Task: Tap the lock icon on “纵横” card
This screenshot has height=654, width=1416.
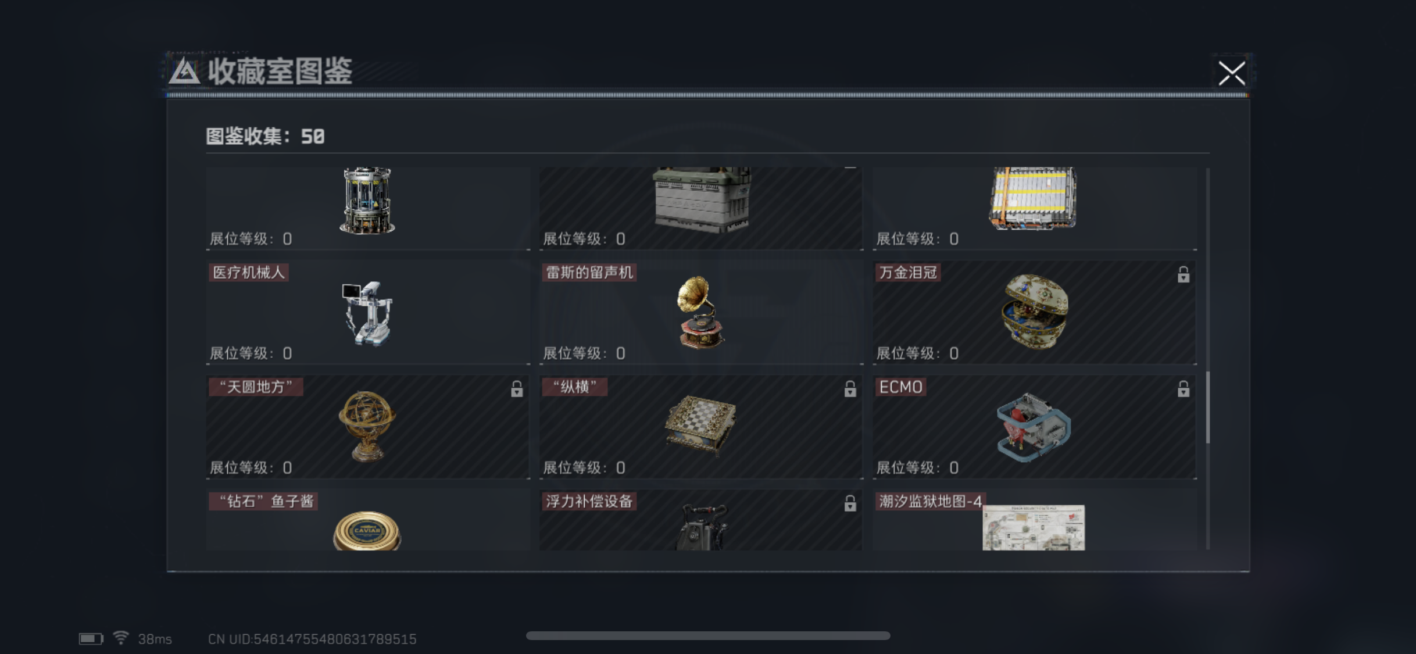Action: pos(850,389)
